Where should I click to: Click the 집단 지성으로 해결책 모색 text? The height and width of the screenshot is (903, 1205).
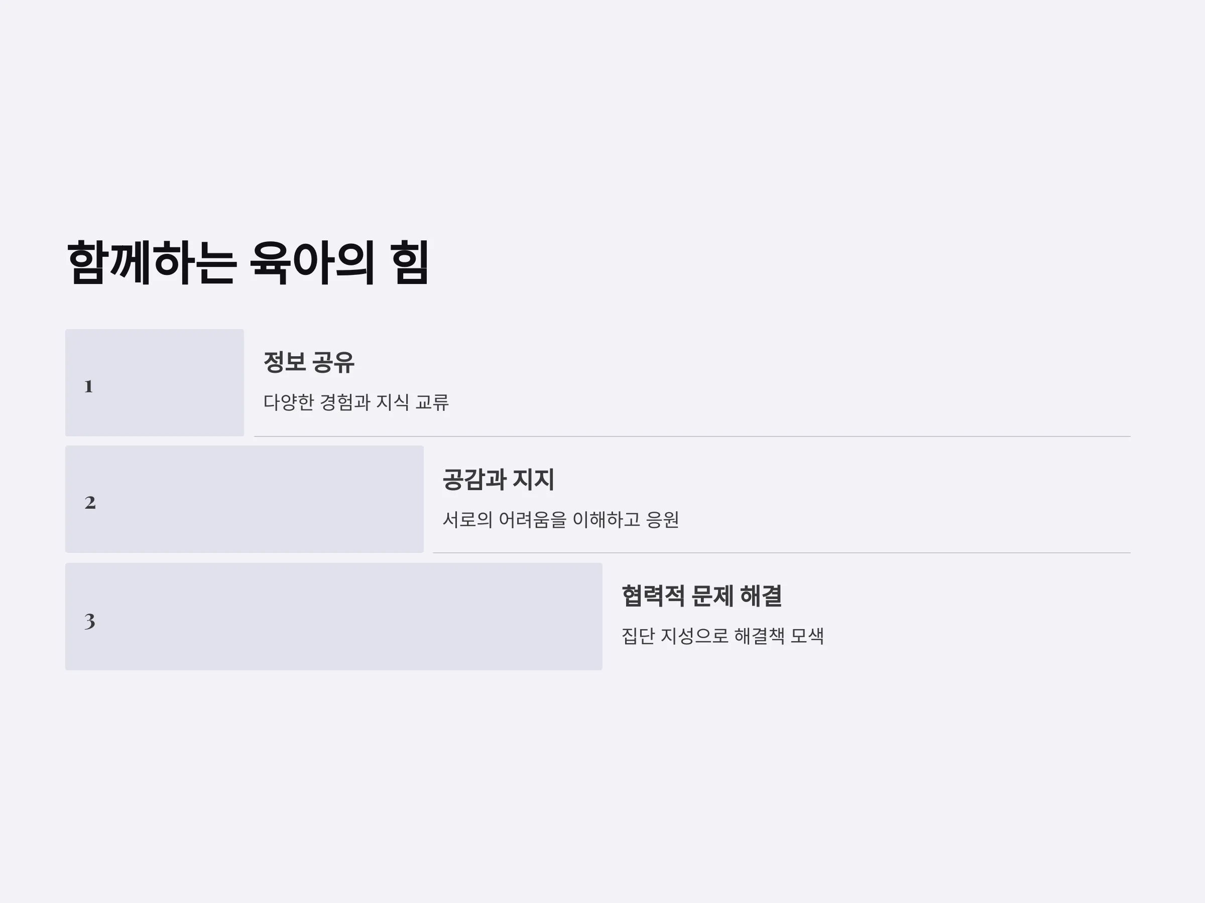[x=723, y=636]
